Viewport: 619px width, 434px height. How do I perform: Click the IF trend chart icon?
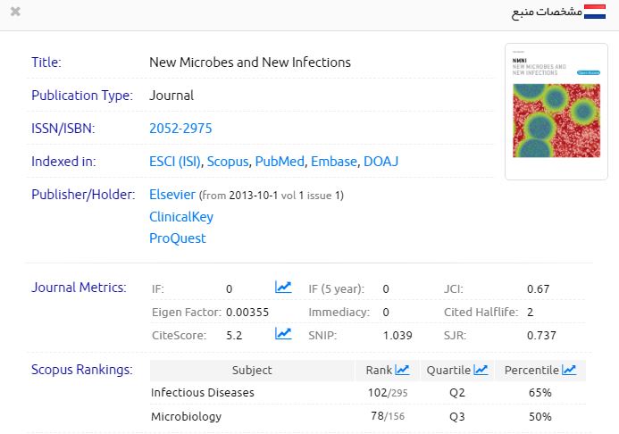pyautogui.click(x=283, y=288)
